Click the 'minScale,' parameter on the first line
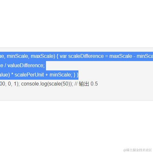 click(x=18, y=56)
